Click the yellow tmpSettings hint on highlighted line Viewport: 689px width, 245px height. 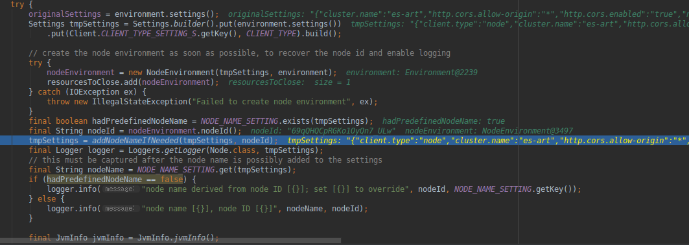point(488,140)
